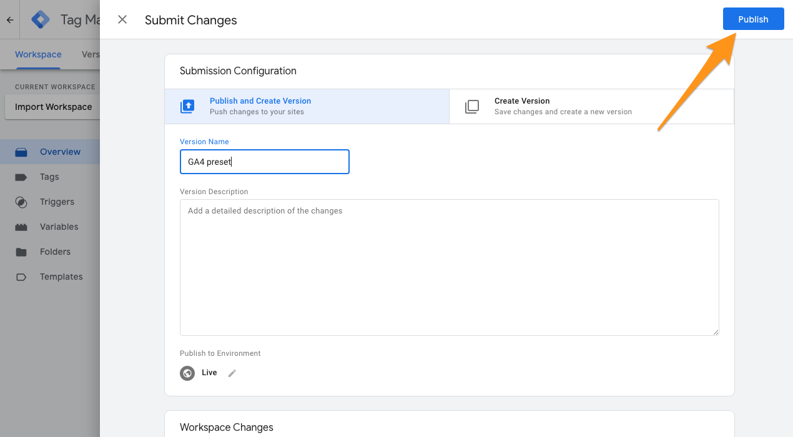Click the Workspace Changes heading
The width and height of the screenshot is (793, 437).
tap(227, 428)
